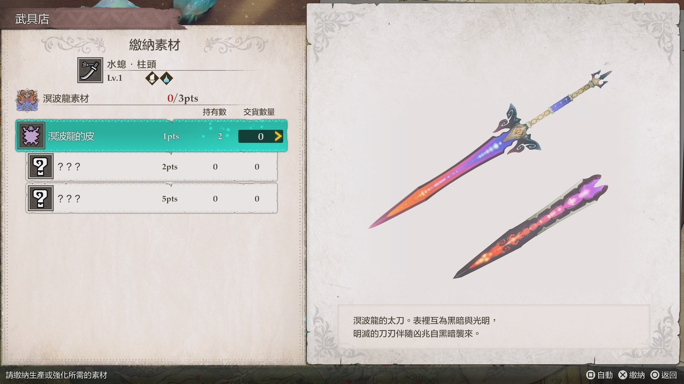Click the square 自動 button icon
This screenshot has width=684, height=384.
tap(591, 375)
